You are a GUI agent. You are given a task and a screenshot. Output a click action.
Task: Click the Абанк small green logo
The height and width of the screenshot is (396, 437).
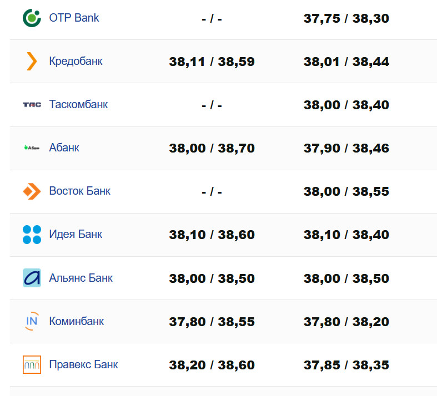click(x=32, y=148)
